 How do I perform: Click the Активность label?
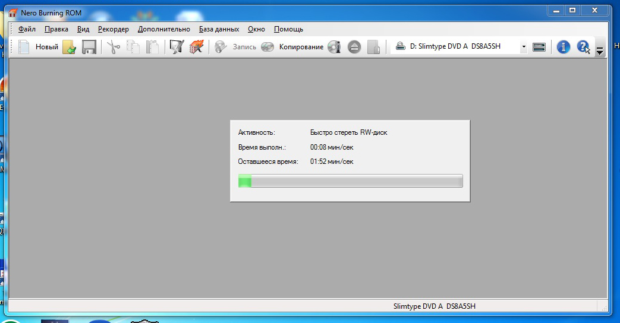point(256,132)
